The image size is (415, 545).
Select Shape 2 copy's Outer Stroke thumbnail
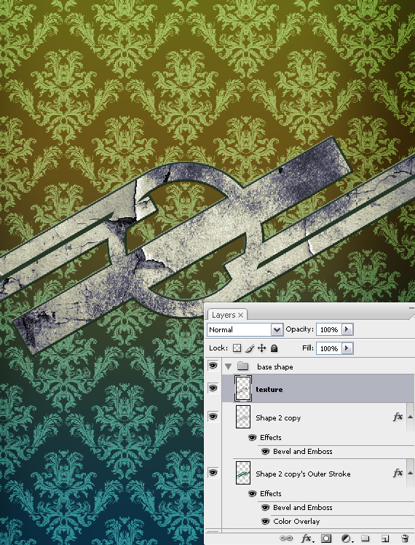tap(243, 473)
